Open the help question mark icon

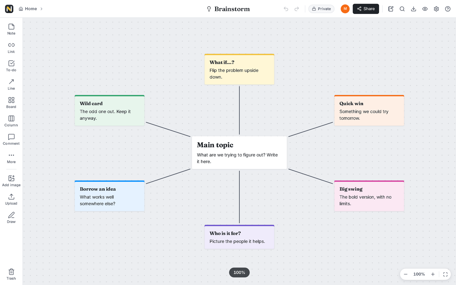click(448, 9)
